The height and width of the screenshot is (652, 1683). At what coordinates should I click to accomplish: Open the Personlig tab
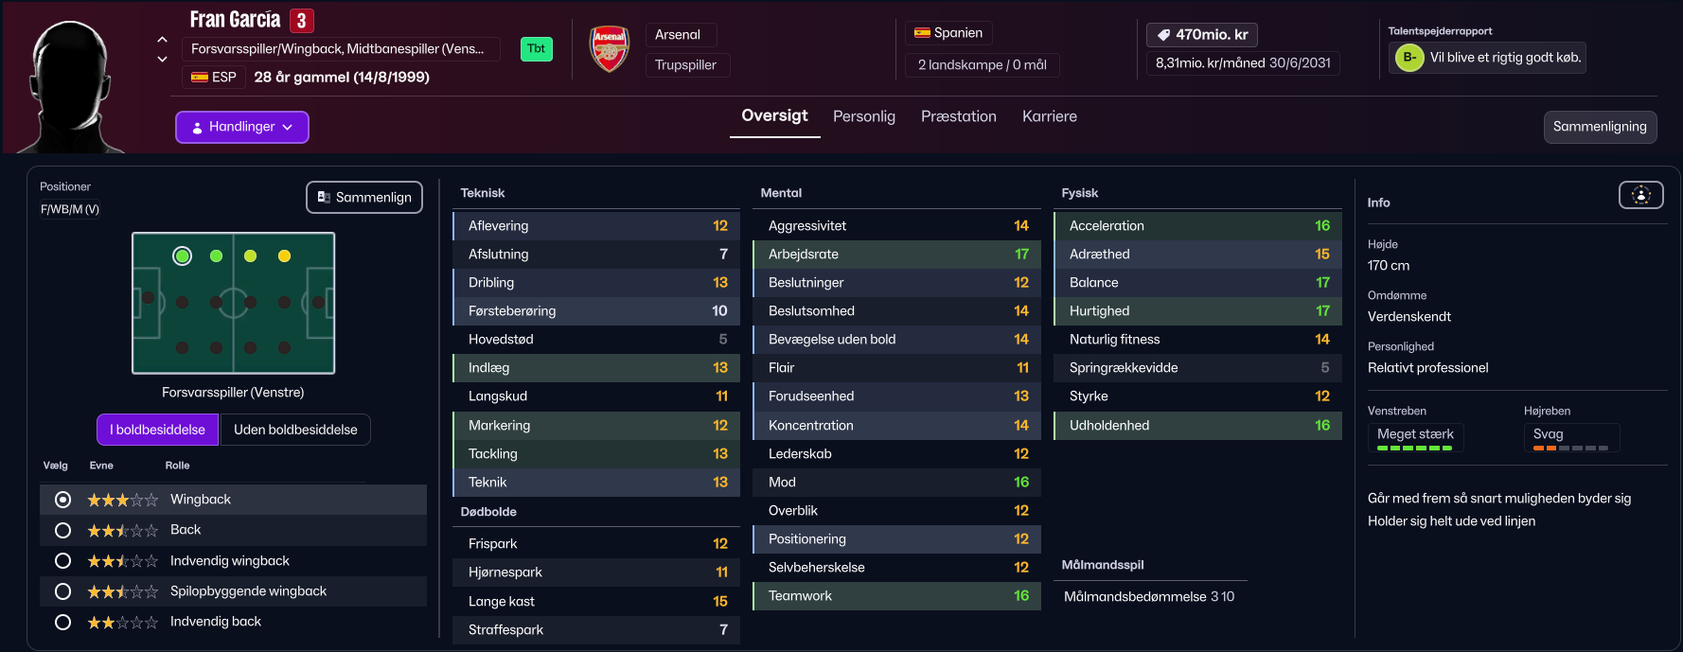tap(863, 116)
